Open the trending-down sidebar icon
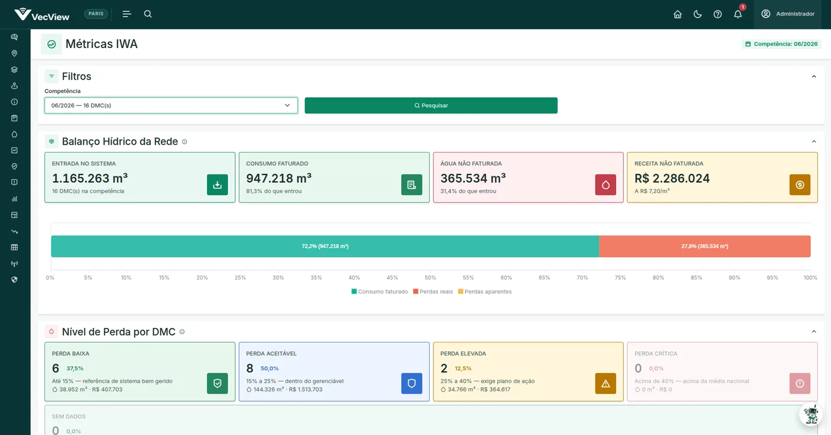831x435 pixels. 14,231
